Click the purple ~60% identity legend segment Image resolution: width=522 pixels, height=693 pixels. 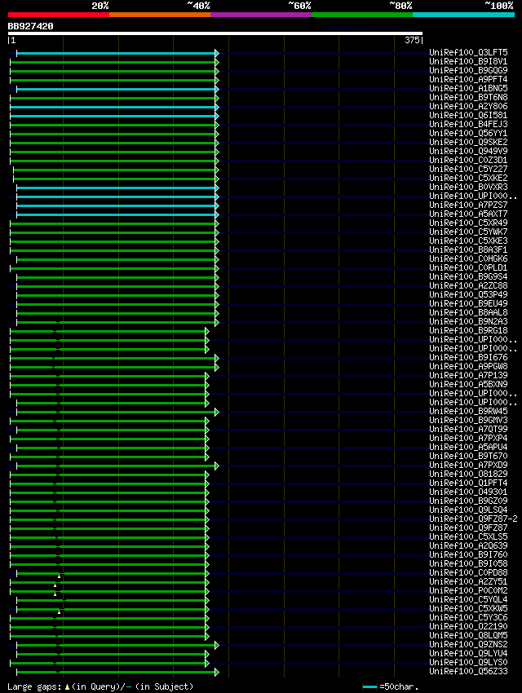coord(261,15)
